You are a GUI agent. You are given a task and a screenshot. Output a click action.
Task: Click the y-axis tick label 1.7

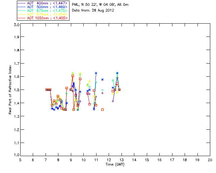coord(17,64)
